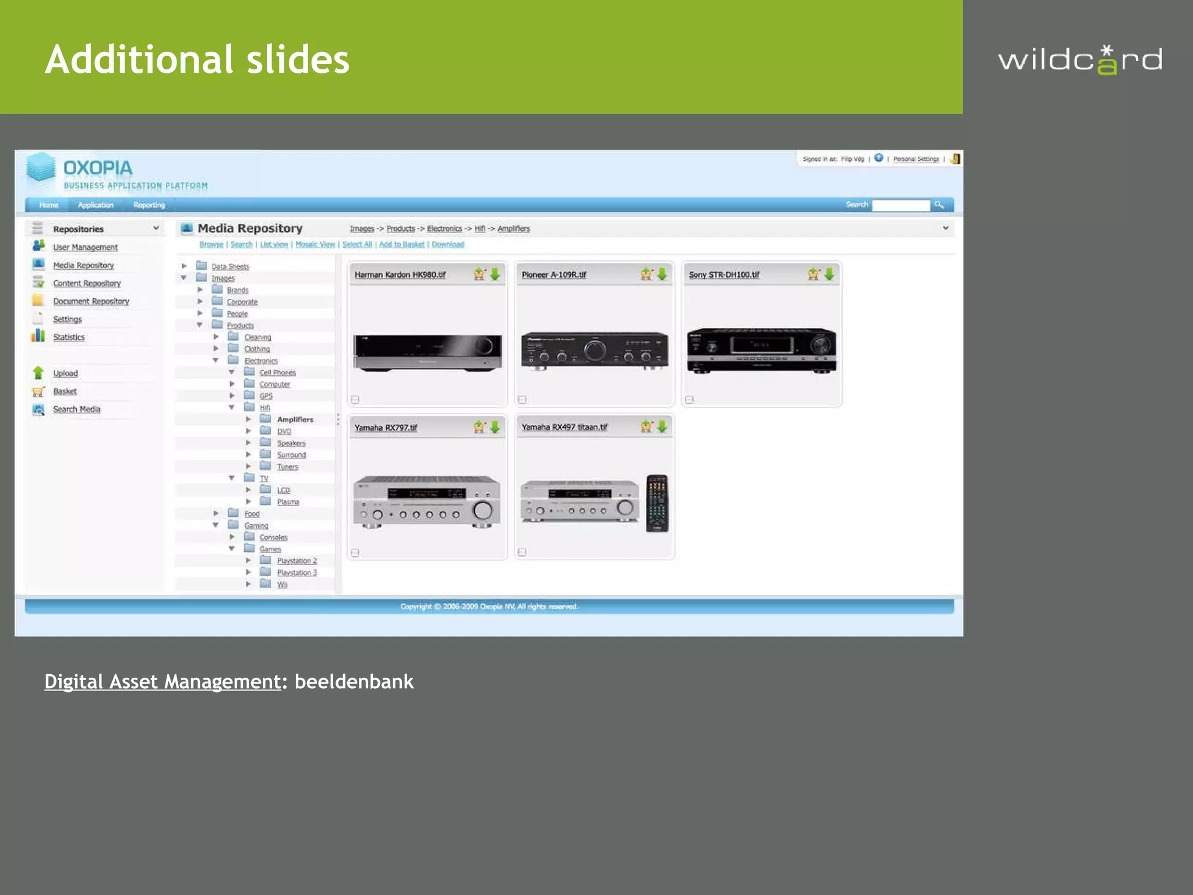Switch to Mosaic View

click(x=315, y=244)
